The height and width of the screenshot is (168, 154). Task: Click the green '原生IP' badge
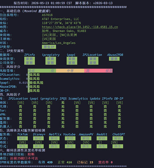tap(49, 47)
